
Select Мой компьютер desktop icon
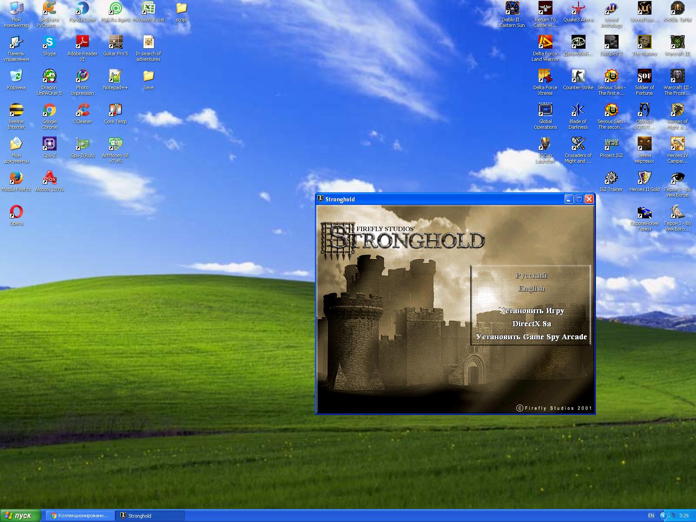point(16,14)
